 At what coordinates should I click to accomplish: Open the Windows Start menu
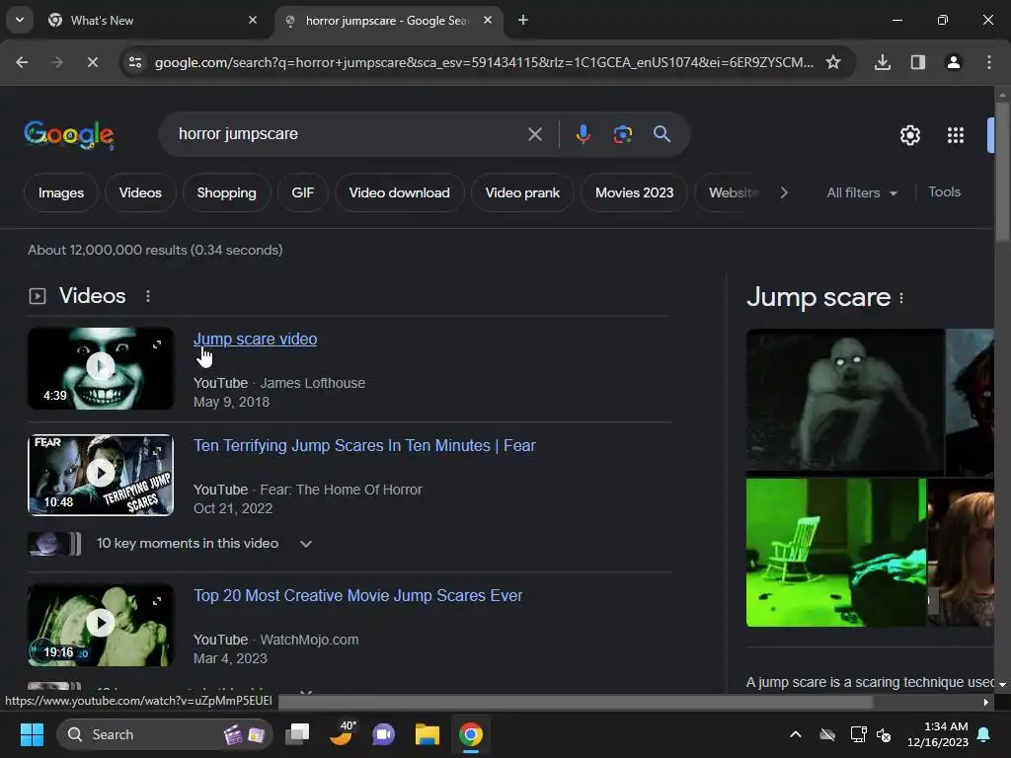click(32, 734)
